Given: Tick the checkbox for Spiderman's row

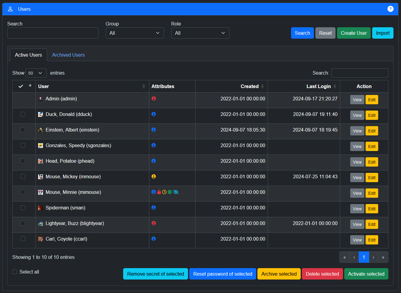Looking at the screenshot, I should [23, 208].
